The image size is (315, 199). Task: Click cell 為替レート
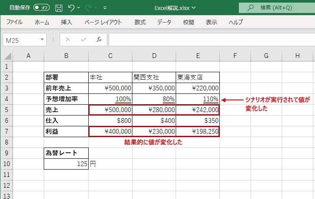(66, 153)
